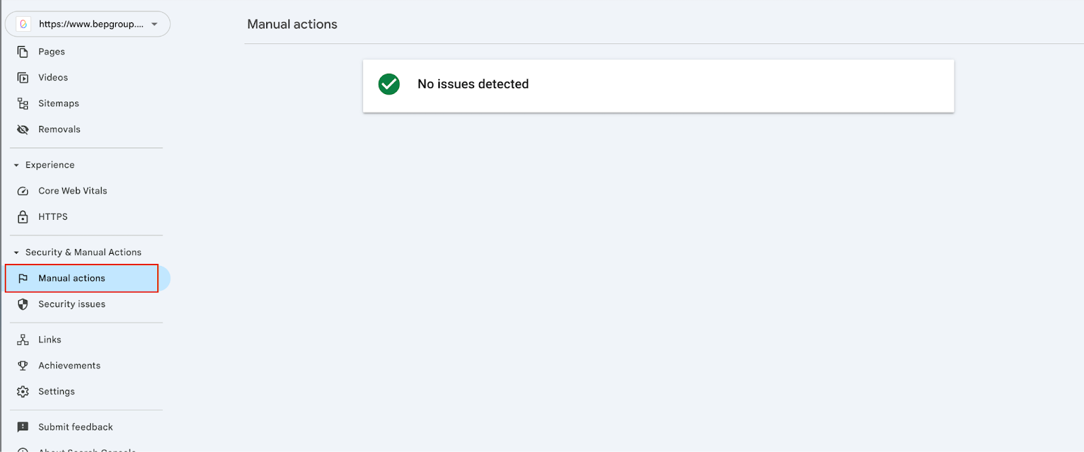Click the green checkmark status icon
Screen dimensions: 1084x452
pos(388,85)
